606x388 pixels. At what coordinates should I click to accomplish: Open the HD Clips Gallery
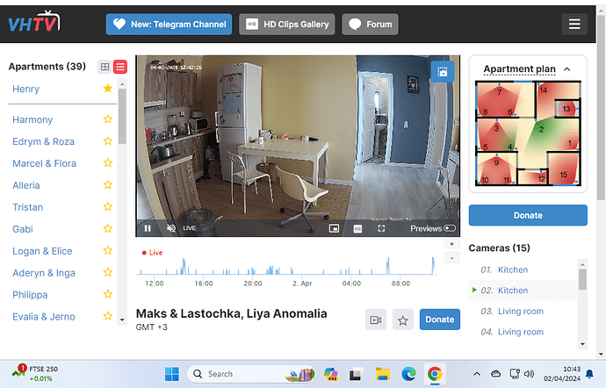(287, 24)
